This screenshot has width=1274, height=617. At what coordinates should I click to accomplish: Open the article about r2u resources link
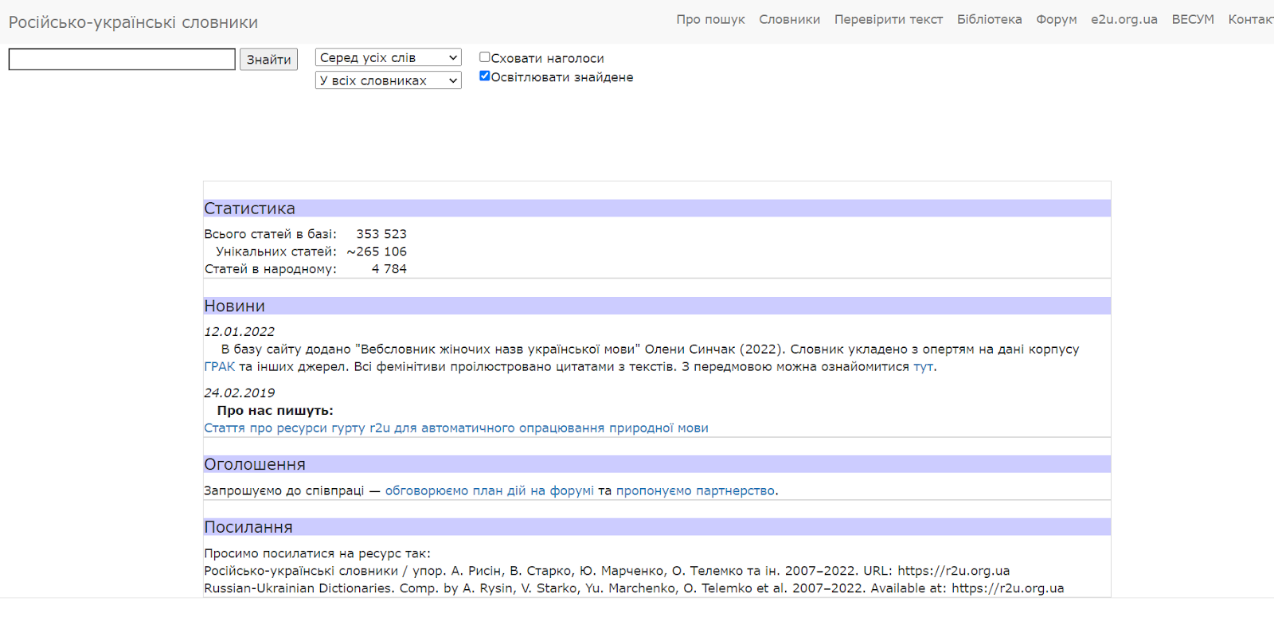tap(455, 428)
